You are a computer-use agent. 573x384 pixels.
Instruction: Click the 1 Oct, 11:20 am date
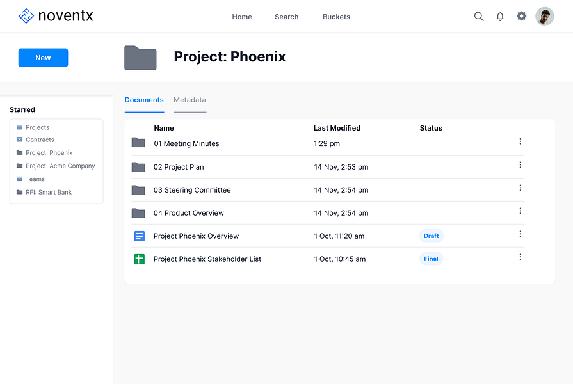pyautogui.click(x=339, y=236)
